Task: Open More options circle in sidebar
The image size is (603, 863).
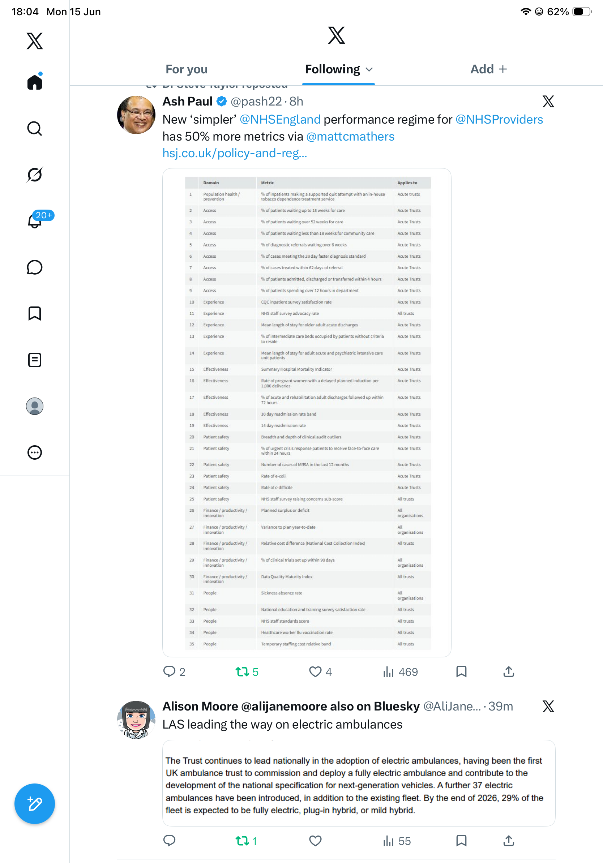Action: pos(35,452)
